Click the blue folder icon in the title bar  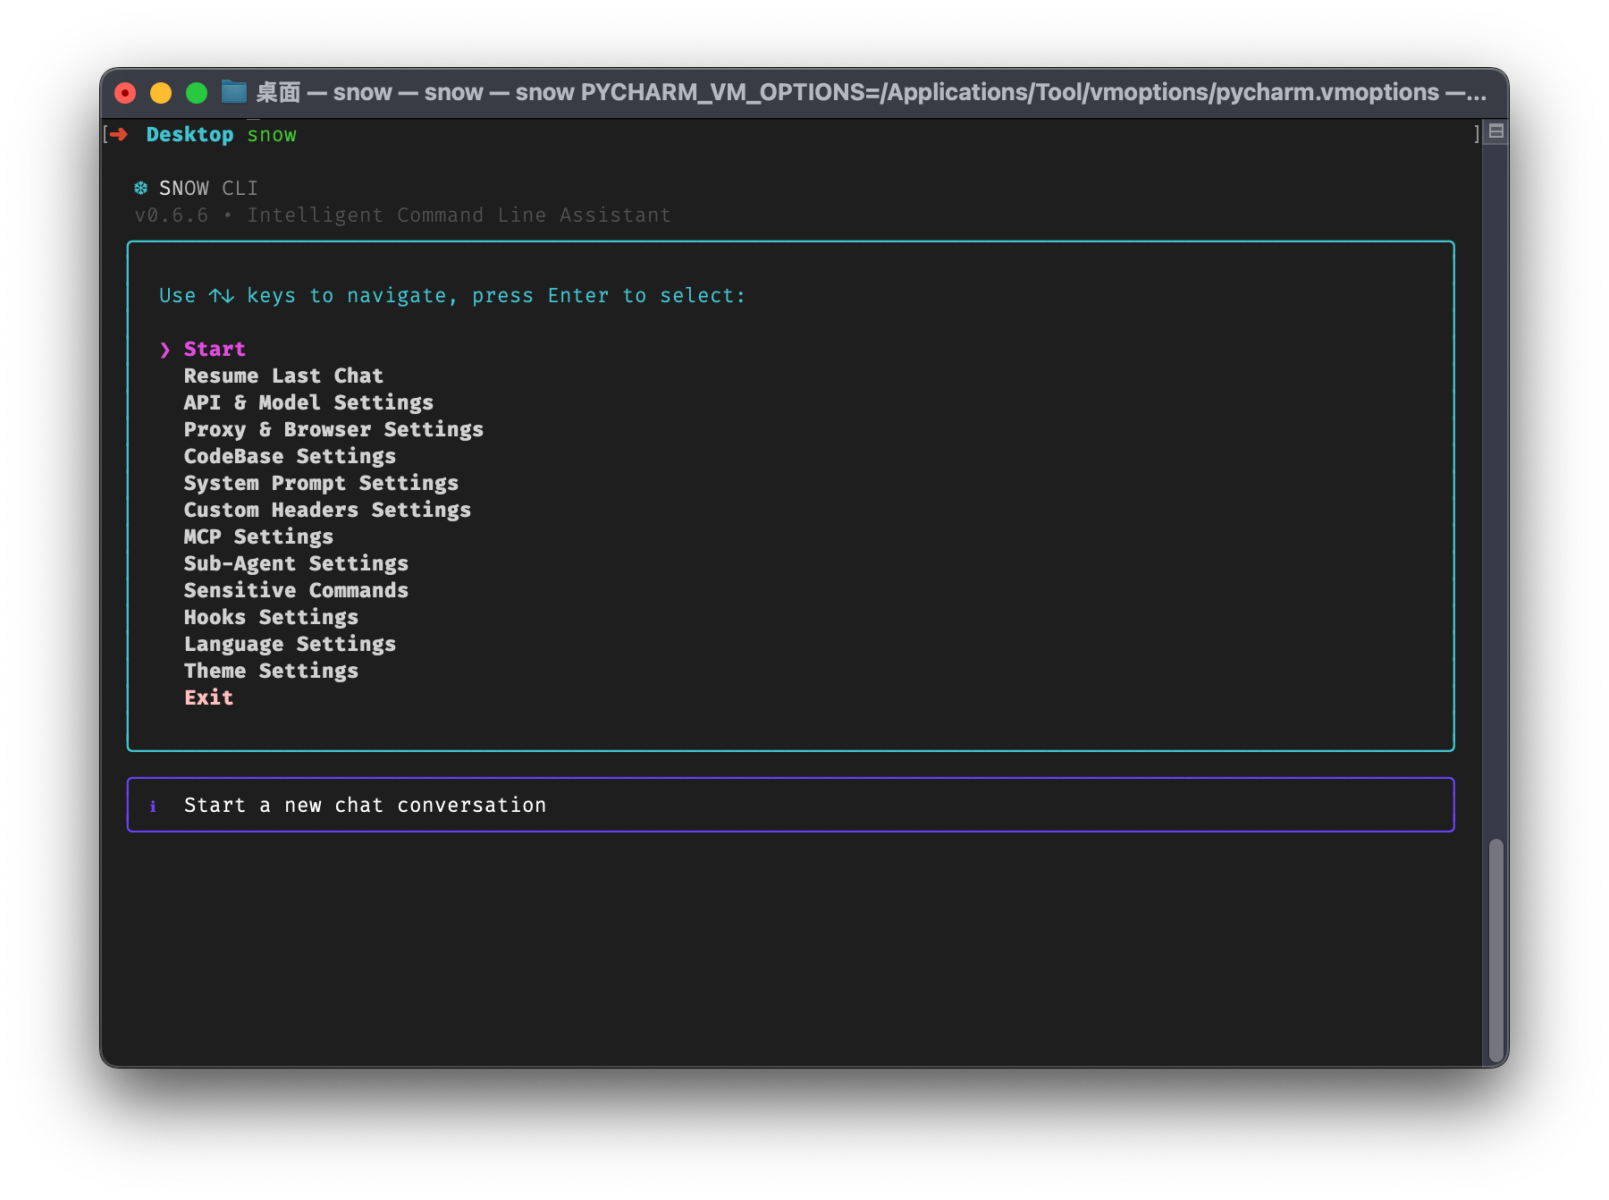pos(234,91)
